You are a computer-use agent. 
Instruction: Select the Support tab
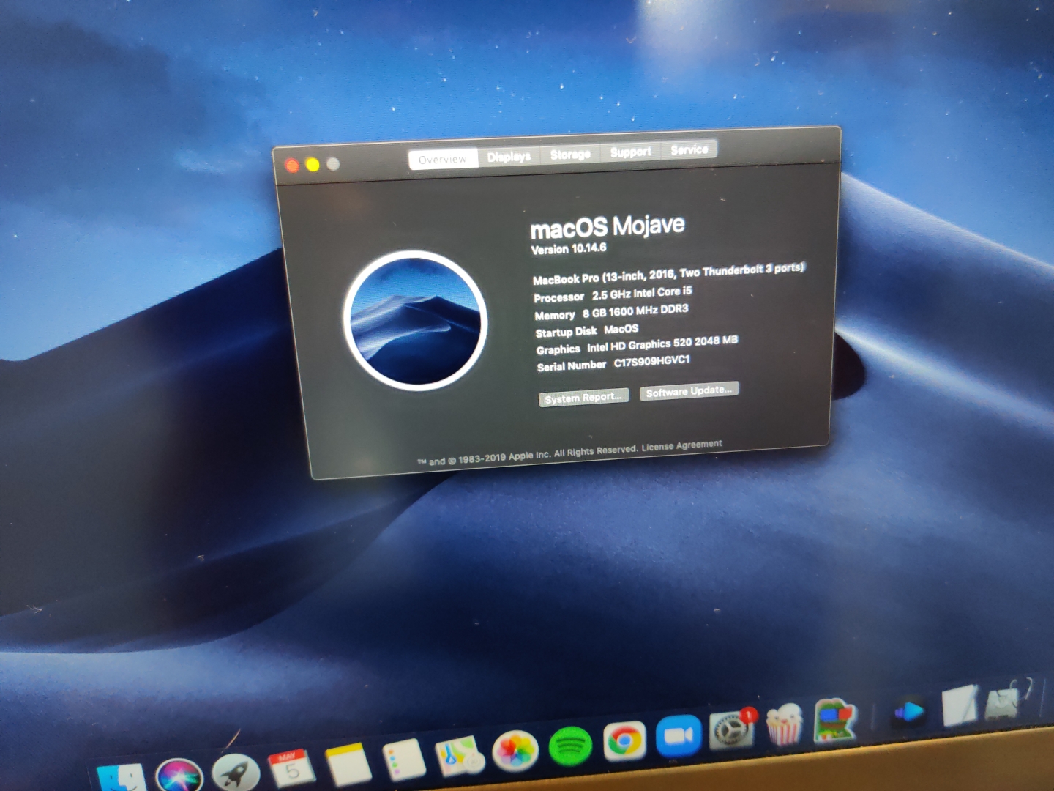click(x=631, y=152)
